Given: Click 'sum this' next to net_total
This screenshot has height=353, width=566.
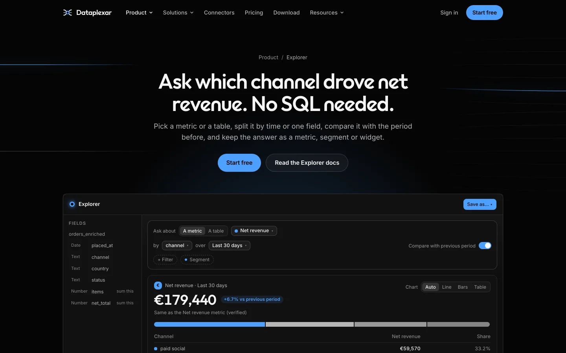Looking at the screenshot, I should tap(125, 303).
